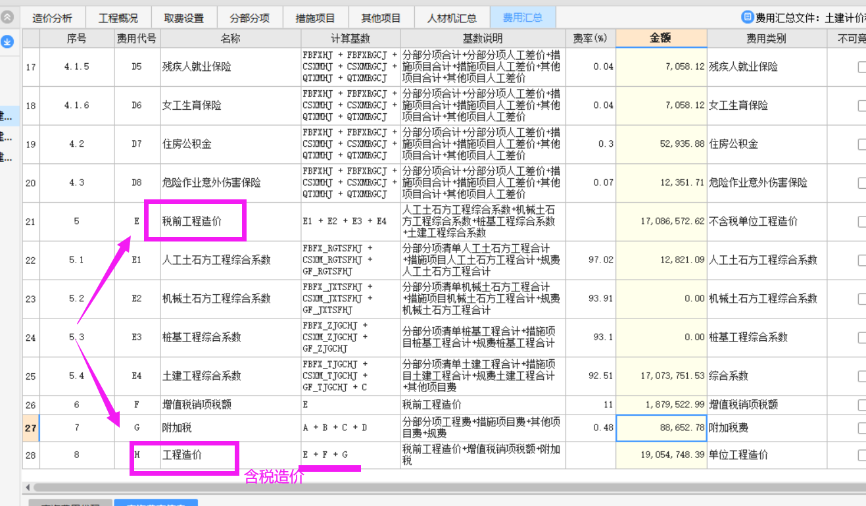The image size is (866, 506).
Task: Open the 其他项目 tab
Action: coord(381,18)
